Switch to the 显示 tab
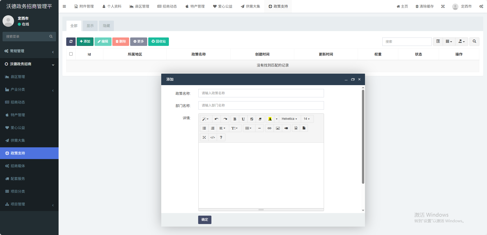 90,26
